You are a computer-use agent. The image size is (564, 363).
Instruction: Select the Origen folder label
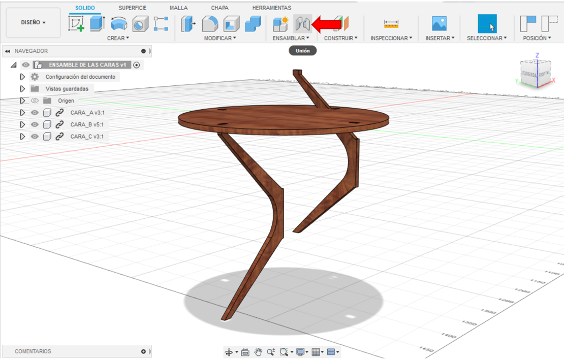[x=66, y=101]
